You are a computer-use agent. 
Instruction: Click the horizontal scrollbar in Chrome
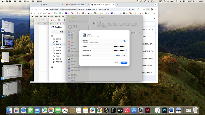click(x=57, y=82)
